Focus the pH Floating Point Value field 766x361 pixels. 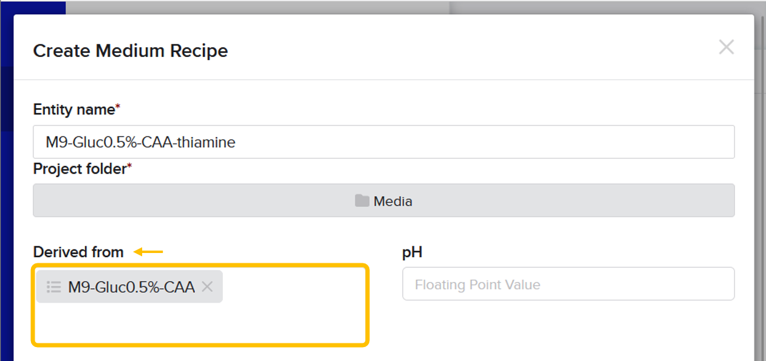tap(568, 284)
